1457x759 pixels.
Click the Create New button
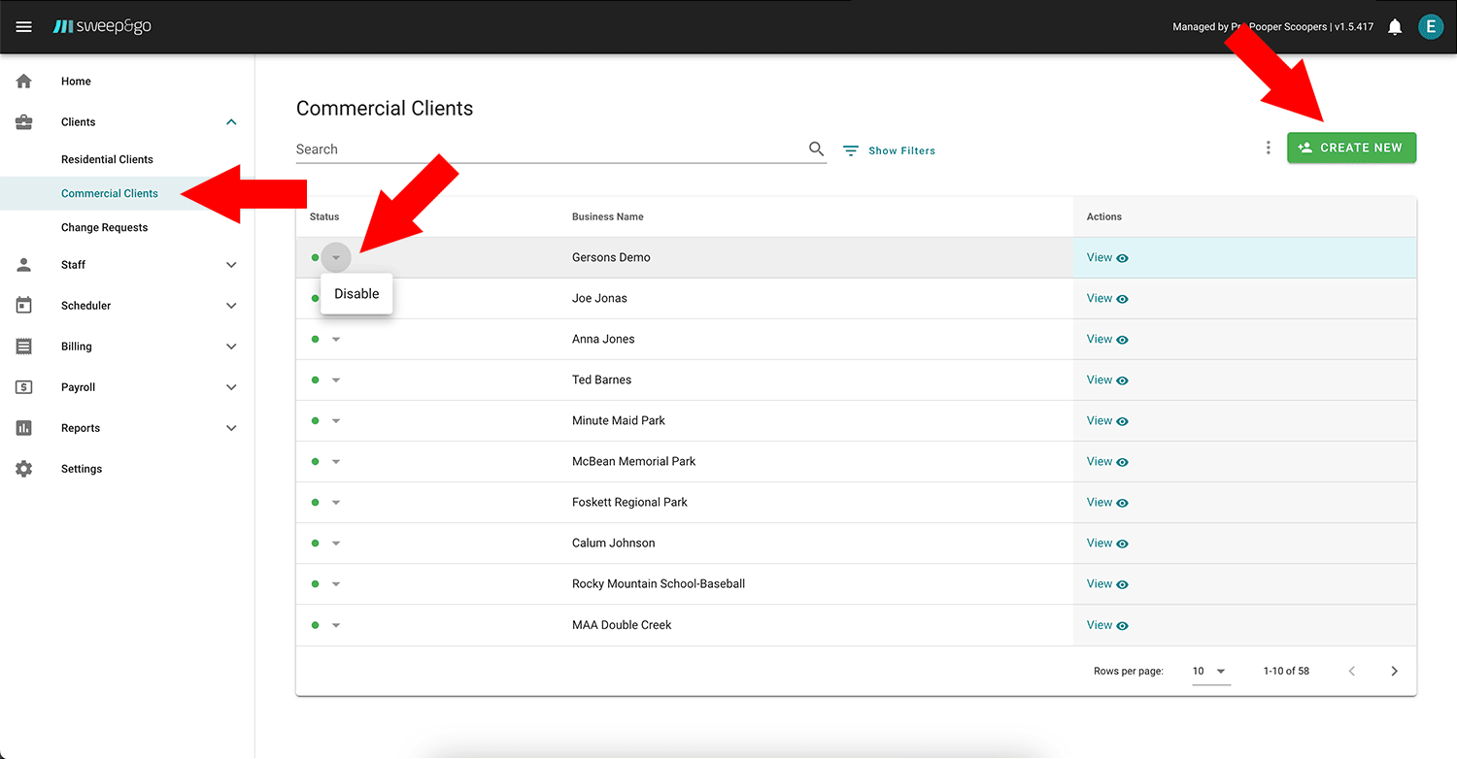[x=1351, y=148]
